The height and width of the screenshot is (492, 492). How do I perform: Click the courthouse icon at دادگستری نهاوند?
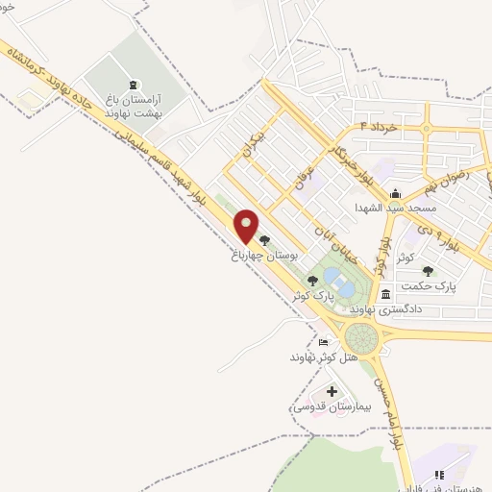click(x=385, y=294)
